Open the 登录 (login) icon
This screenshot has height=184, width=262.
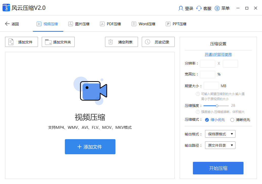[x=181, y=8]
